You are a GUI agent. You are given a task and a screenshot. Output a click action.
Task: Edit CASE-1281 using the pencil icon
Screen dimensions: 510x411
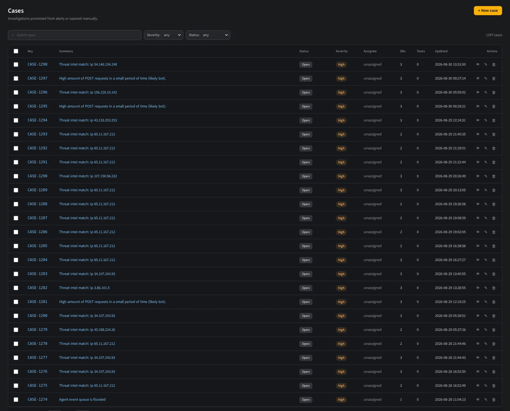pyautogui.click(x=486, y=302)
